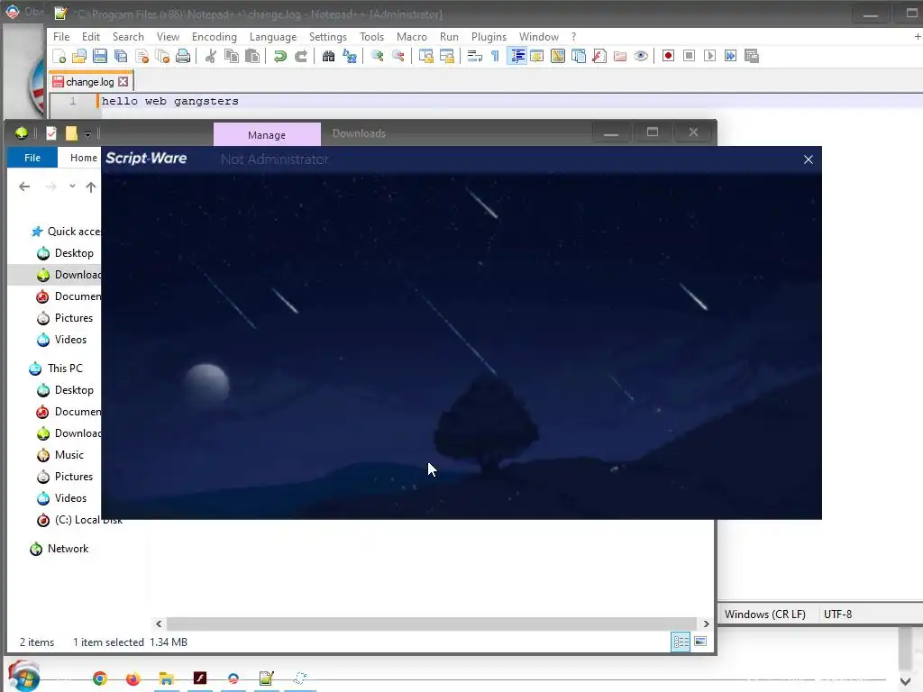The height and width of the screenshot is (692, 923).
Task: Click the Save All icon in Notepad++ toolbar
Action: pos(121,56)
